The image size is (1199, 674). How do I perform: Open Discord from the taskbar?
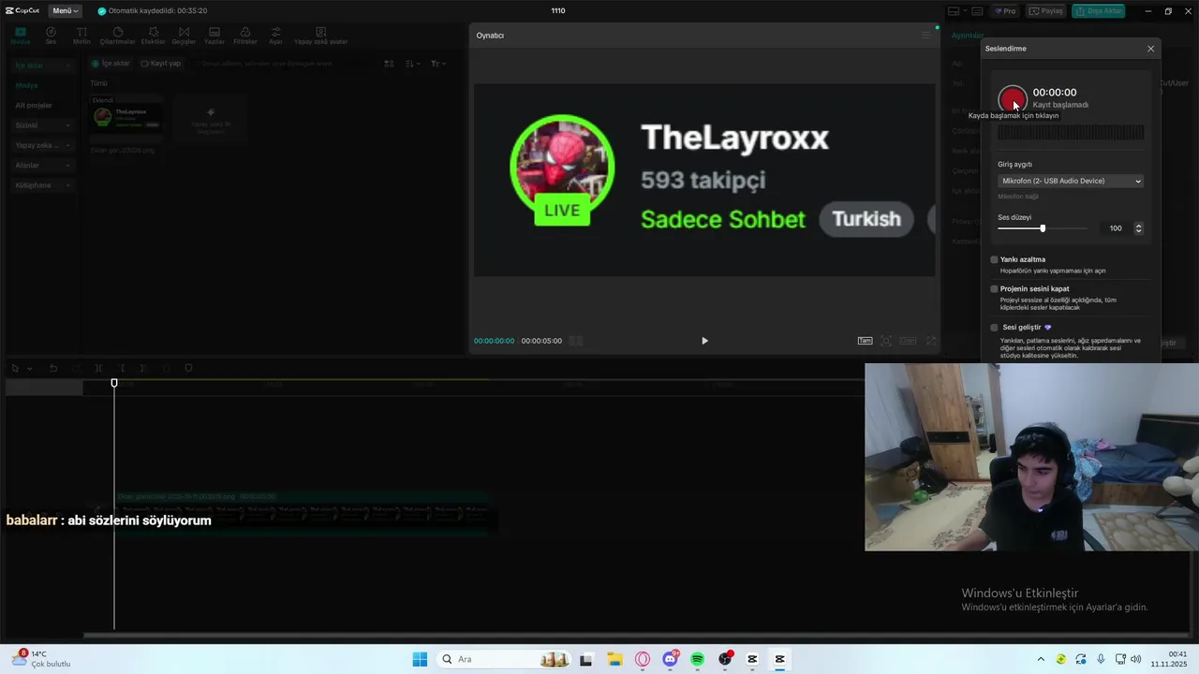tap(670, 659)
